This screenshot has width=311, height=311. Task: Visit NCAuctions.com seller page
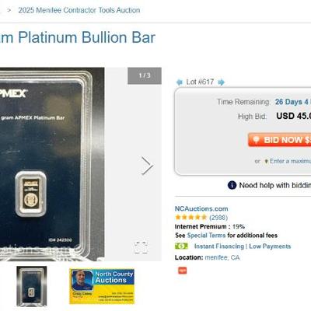coord(201,208)
